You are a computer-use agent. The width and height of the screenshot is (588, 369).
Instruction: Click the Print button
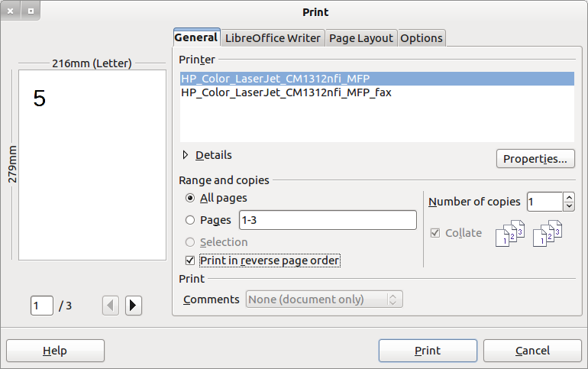point(428,351)
